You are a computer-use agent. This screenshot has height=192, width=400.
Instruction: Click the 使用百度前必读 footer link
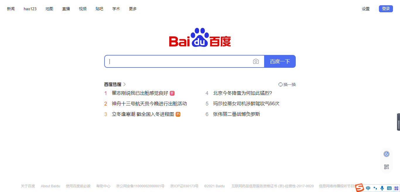tap(78, 186)
